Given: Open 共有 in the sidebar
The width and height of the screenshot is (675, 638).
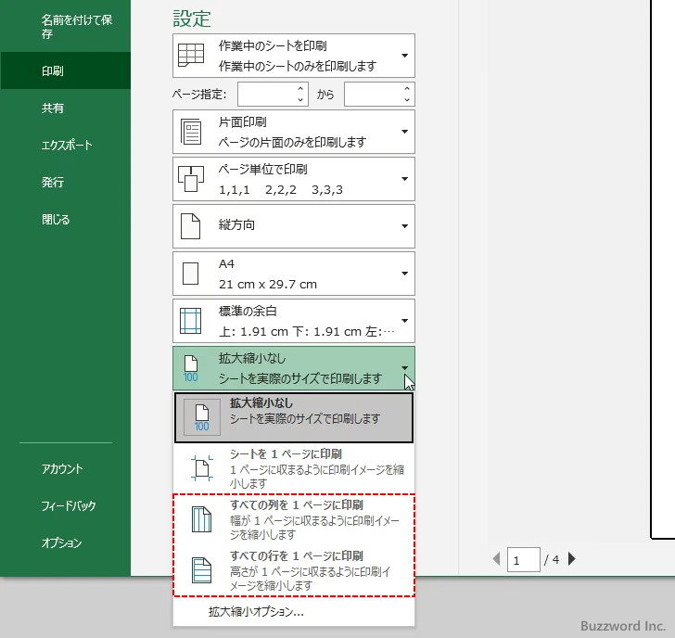Looking at the screenshot, I should point(66,108).
